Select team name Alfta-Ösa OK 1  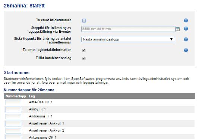click(x=41, y=102)
